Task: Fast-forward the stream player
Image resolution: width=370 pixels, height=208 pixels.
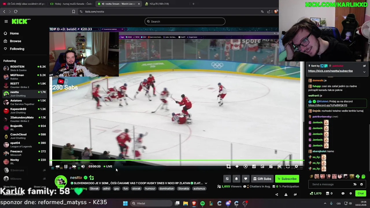Action: coord(74,166)
